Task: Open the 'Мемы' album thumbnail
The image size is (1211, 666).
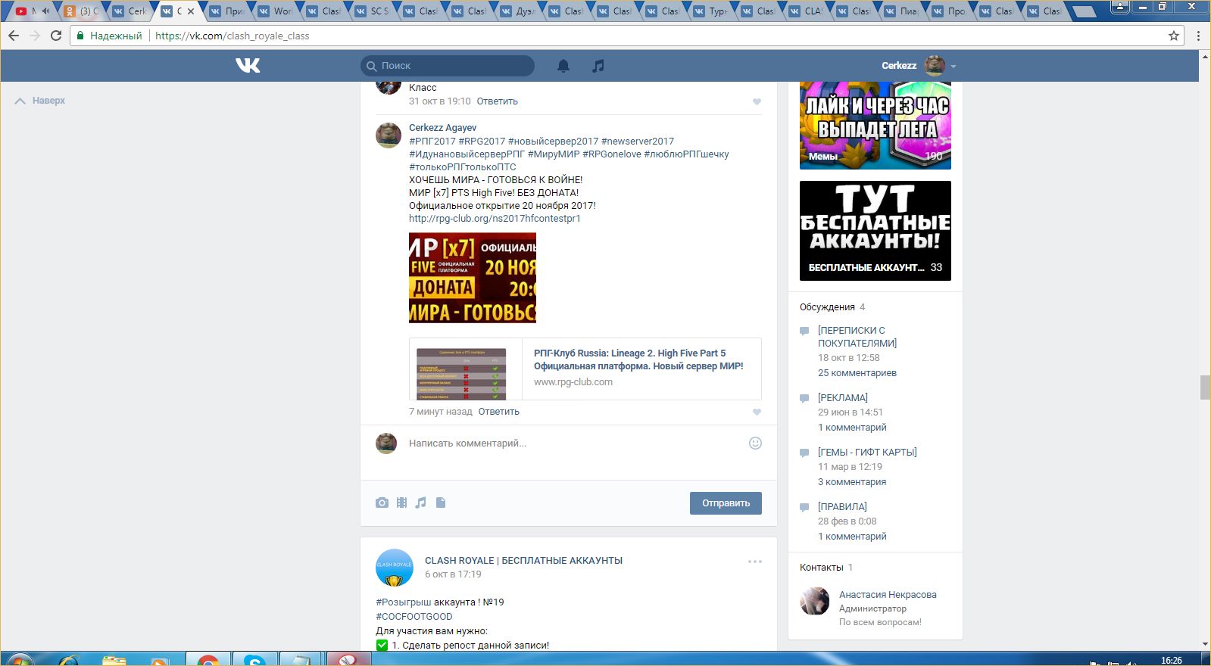Action: click(875, 126)
